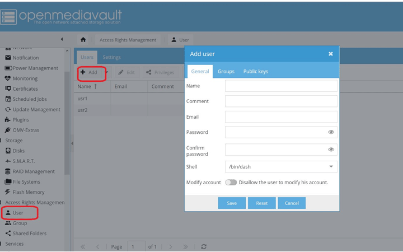Switch to the Settings tab

point(111,57)
